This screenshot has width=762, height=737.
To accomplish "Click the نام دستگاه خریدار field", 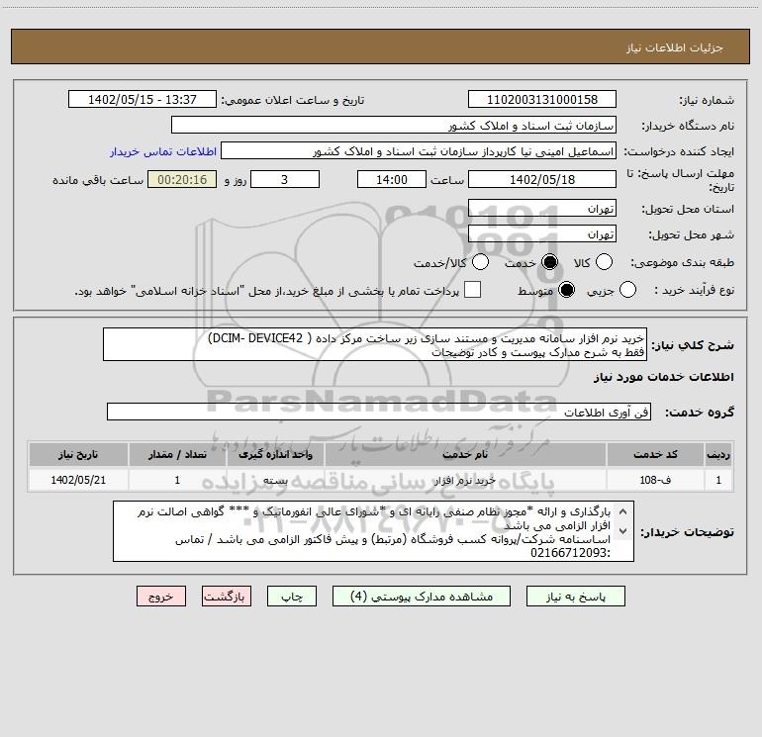I will point(394,126).
